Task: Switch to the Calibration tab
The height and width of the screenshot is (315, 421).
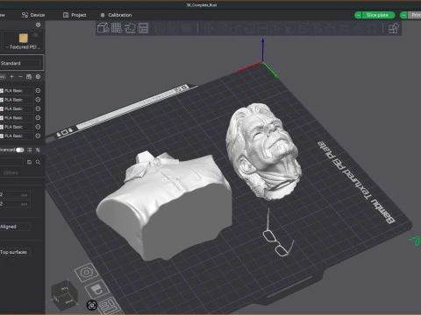Action: point(116,15)
